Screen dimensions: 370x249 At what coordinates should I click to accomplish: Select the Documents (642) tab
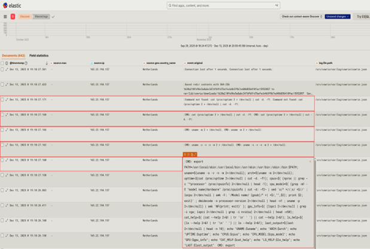pos(13,56)
